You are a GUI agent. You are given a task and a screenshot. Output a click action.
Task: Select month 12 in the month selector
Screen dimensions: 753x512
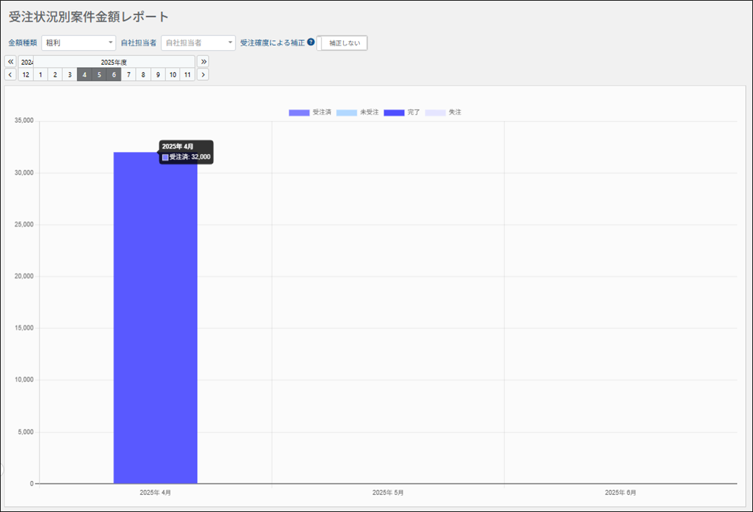[x=26, y=75]
